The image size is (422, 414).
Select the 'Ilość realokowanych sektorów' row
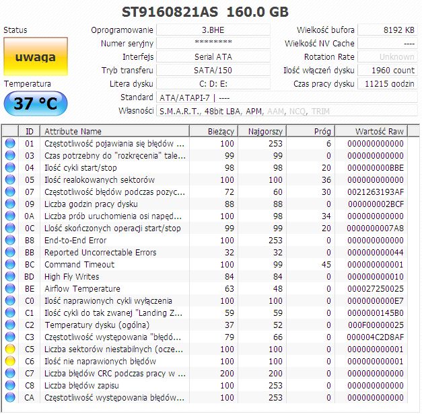[x=205, y=179]
